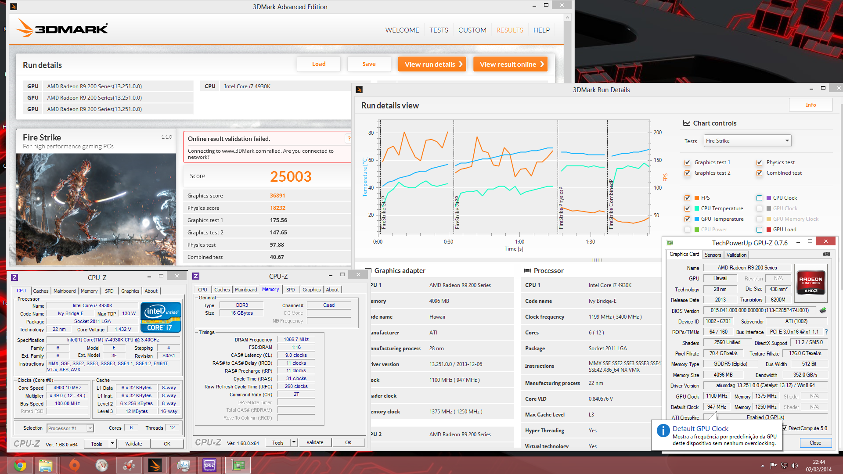Viewport: 843px width, 474px height.
Task: Toggle the FPS chart checkbox
Action: (x=687, y=198)
